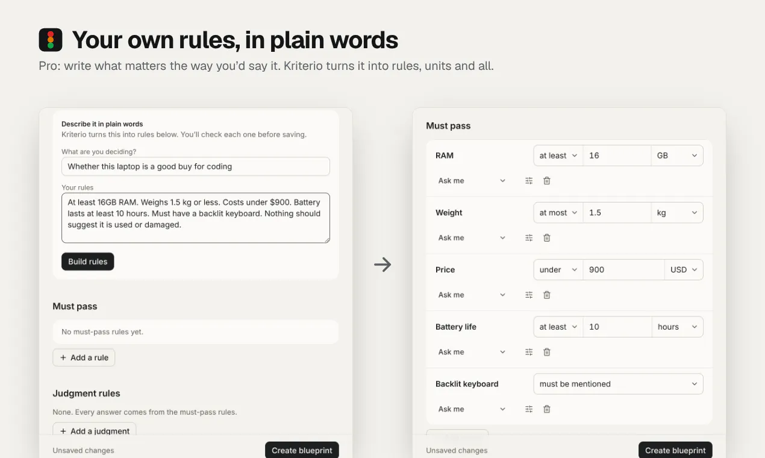Open the USD currency dropdown for Price
This screenshot has height=458, width=765.
tap(684, 270)
